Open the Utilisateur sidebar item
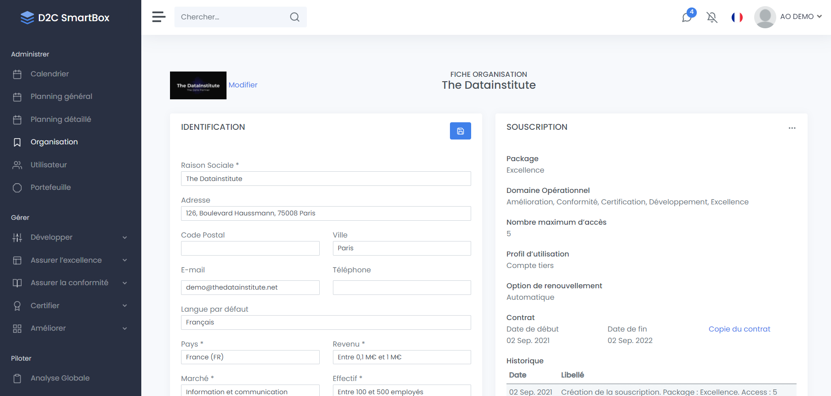 point(49,165)
